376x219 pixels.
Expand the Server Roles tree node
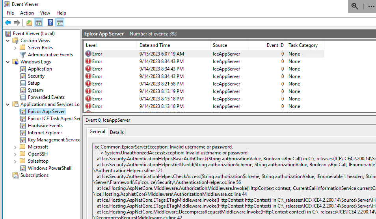15,48
